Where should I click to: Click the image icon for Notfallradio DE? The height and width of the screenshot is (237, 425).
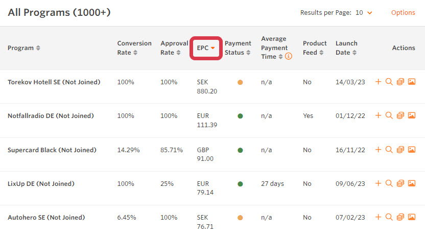(412, 115)
